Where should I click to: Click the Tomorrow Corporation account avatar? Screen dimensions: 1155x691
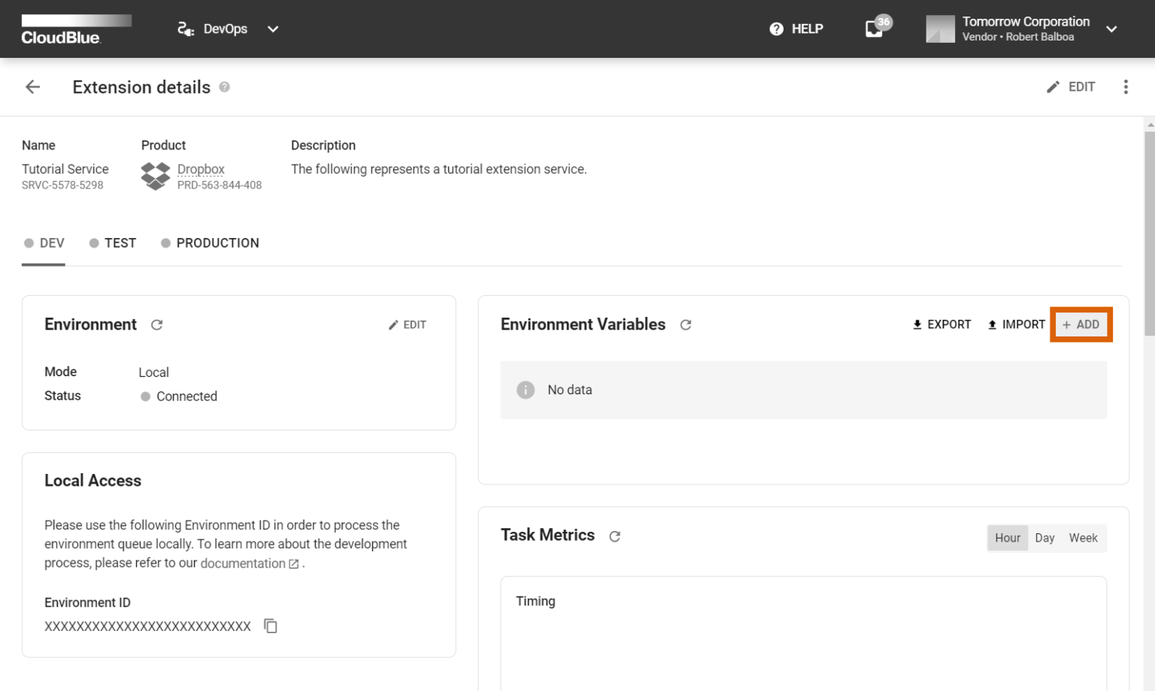pos(940,29)
